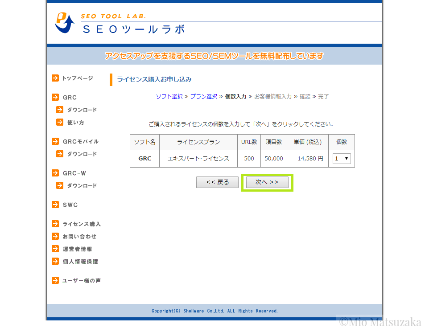This screenshot has height=328, width=425.
Task: Click the 個数入力 breadcrumb step
Action: [236, 96]
